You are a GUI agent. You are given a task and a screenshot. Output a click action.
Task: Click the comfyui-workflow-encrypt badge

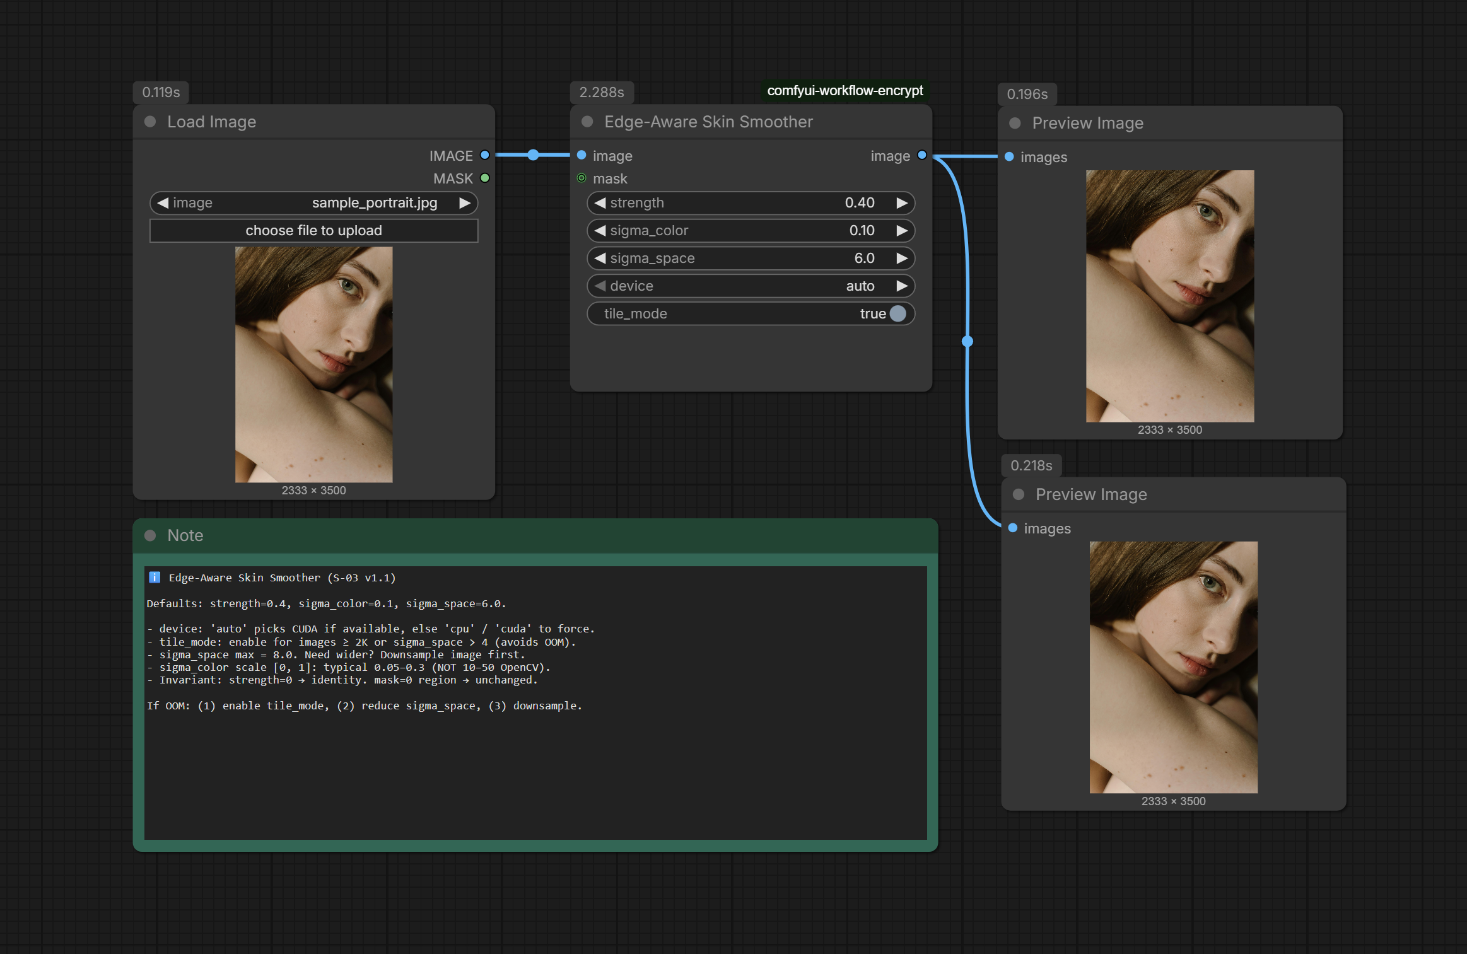(x=845, y=91)
